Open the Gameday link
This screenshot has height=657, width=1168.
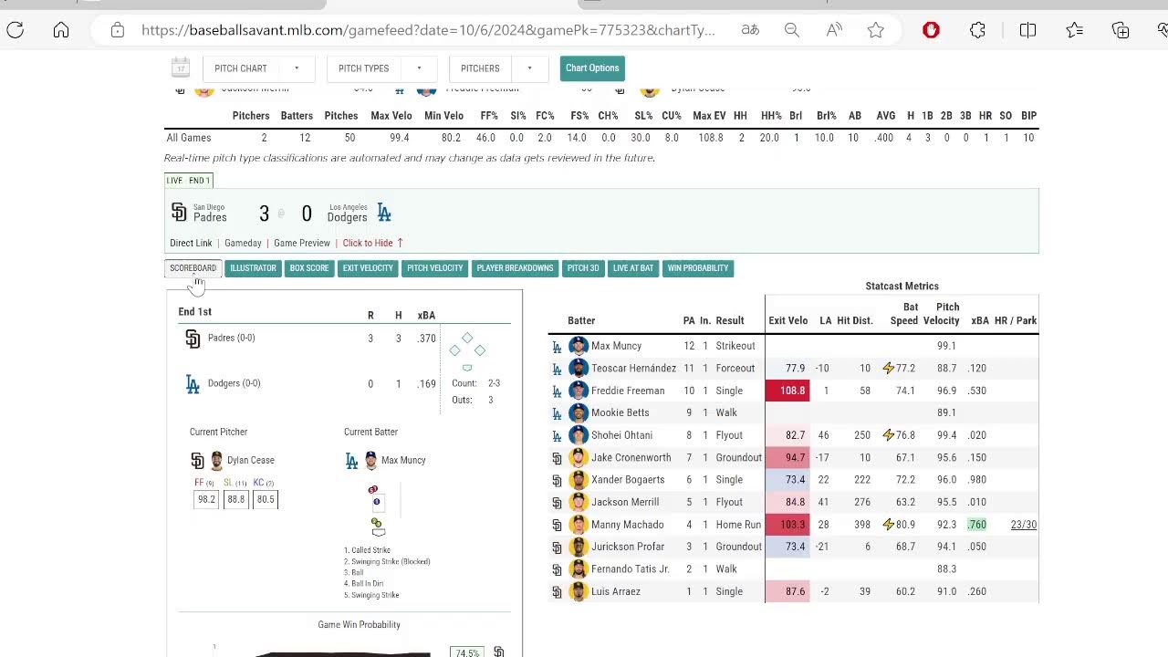(x=243, y=243)
